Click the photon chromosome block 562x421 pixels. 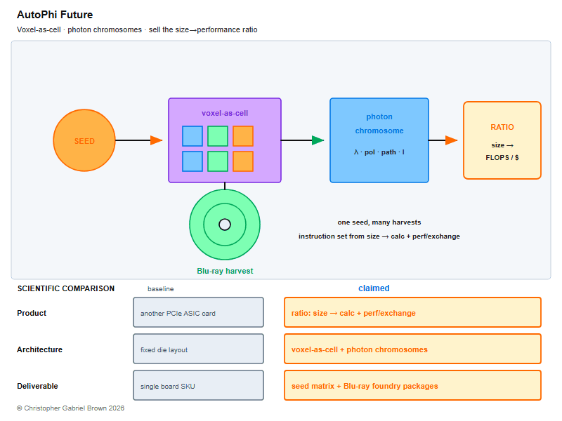[x=379, y=140]
